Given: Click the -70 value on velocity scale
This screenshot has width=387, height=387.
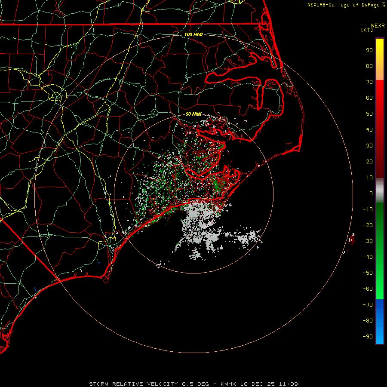Looking at the screenshot, I should [x=368, y=305].
